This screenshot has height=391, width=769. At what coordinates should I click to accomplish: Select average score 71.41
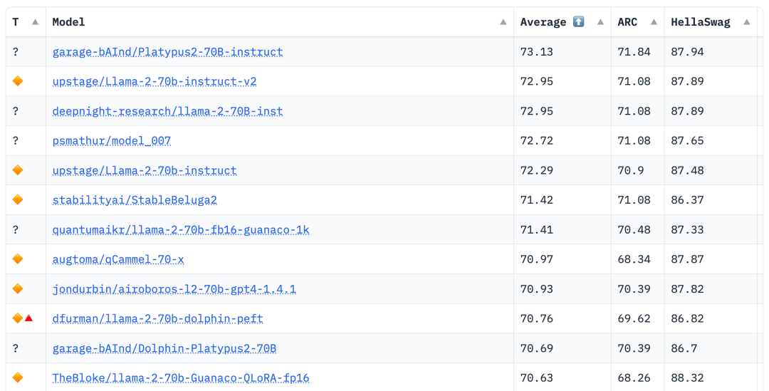(537, 229)
